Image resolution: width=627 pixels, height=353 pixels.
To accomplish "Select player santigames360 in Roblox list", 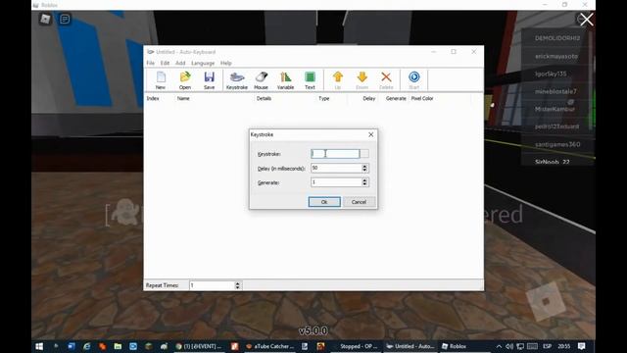I will coord(557,144).
